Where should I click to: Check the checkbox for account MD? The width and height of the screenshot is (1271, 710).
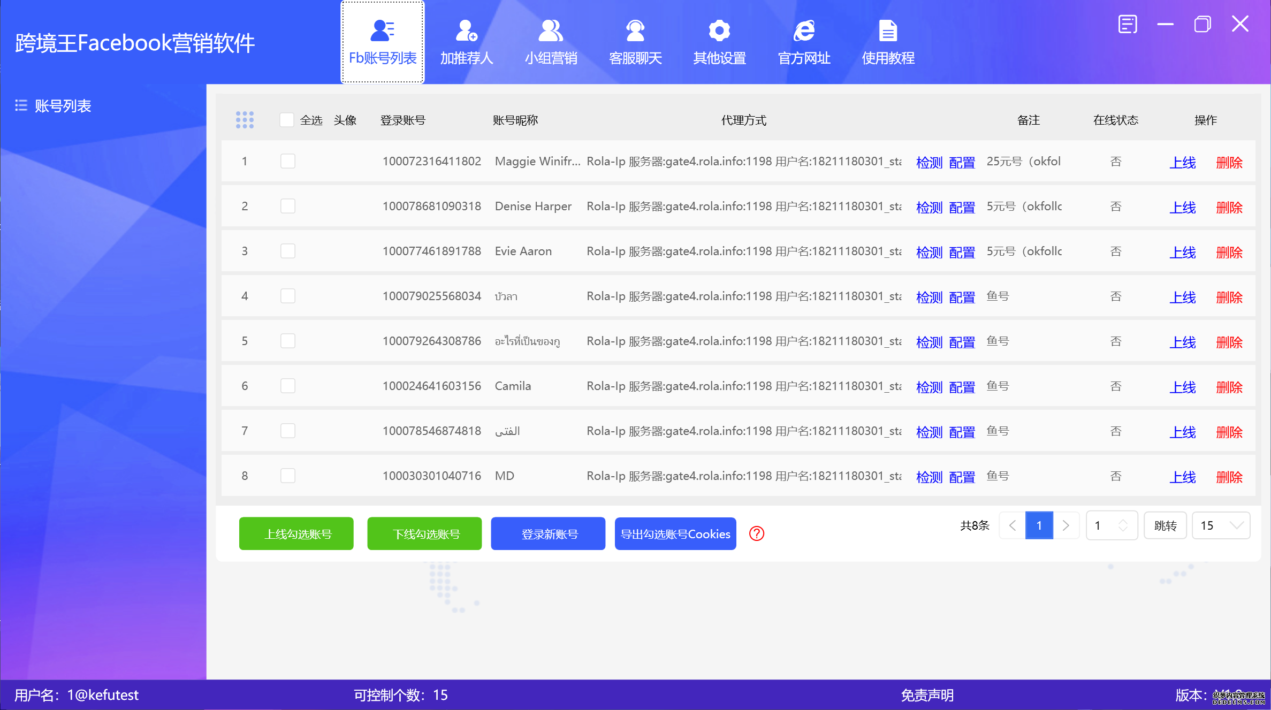coord(287,476)
